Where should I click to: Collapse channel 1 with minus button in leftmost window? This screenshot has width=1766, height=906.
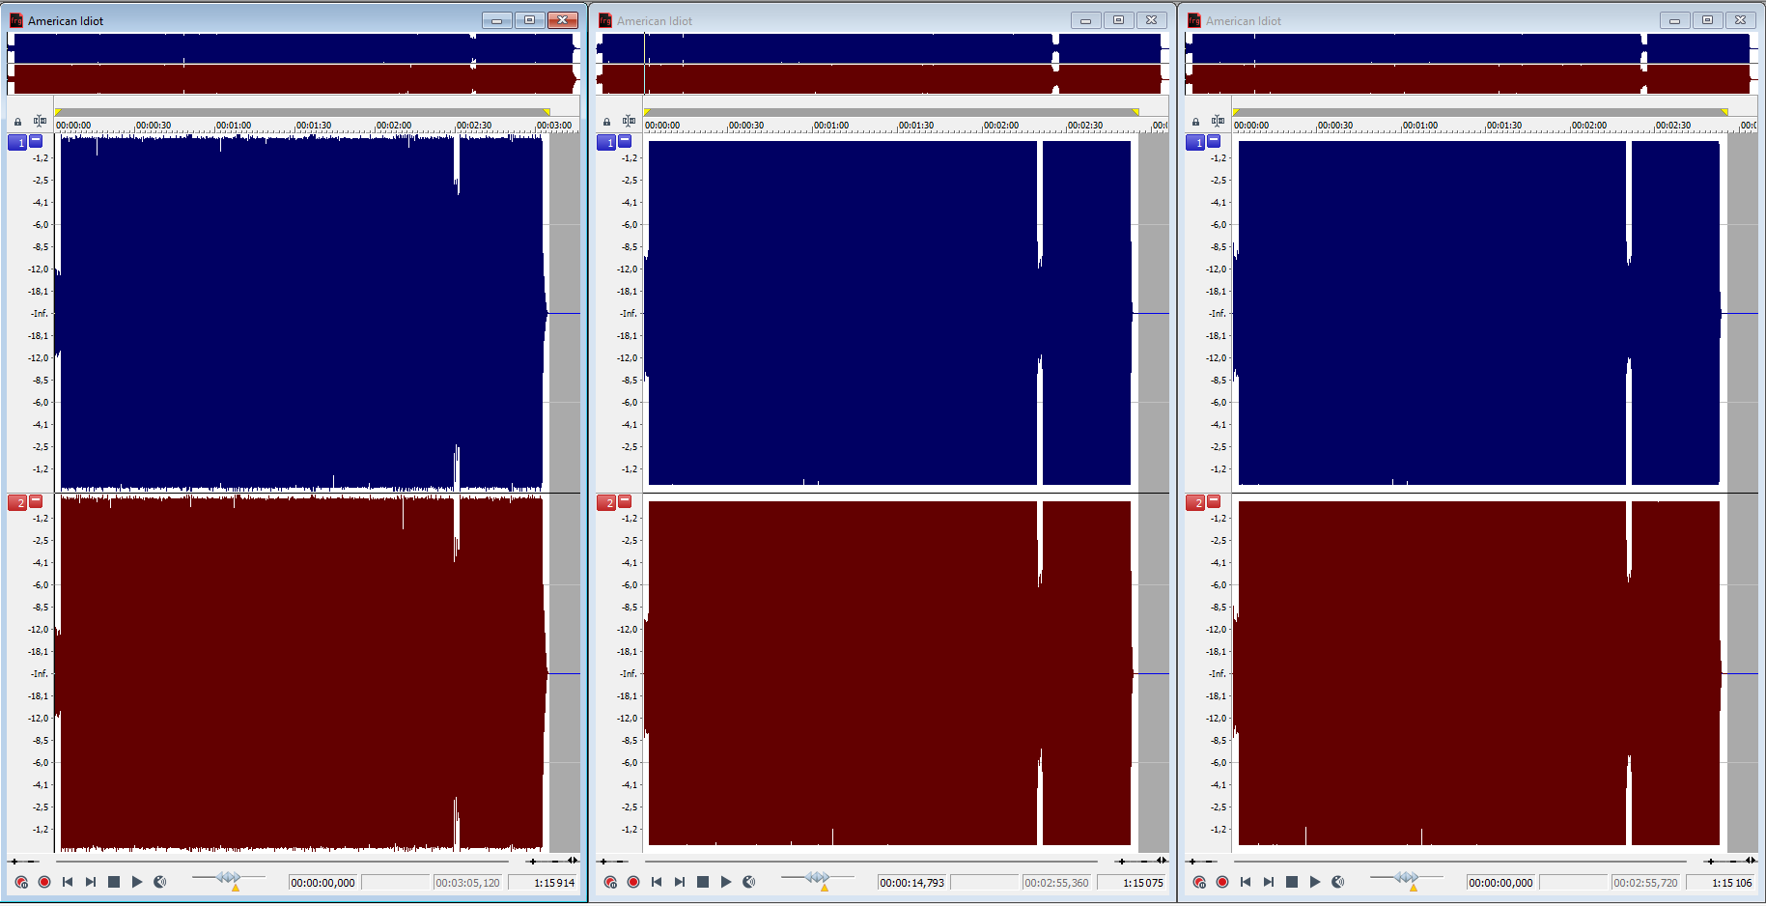tap(37, 141)
